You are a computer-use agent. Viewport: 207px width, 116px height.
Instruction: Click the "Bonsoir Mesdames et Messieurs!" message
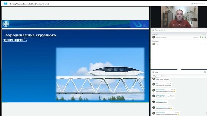point(165,96)
